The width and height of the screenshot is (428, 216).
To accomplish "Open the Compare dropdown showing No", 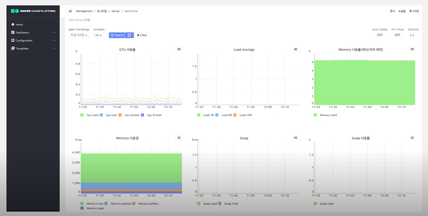I will coord(98,35).
